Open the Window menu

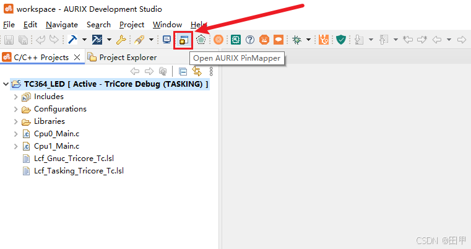pyautogui.click(x=167, y=25)
